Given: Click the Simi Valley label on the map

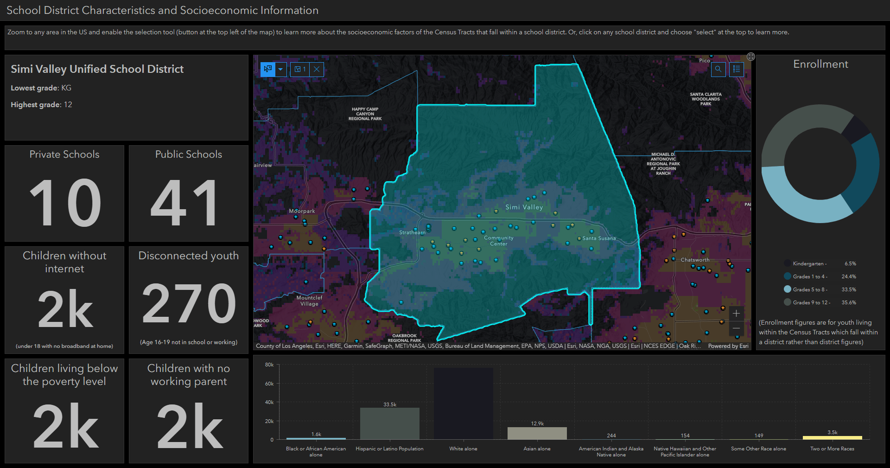Looking at the screenshot, I should point(524,207).
